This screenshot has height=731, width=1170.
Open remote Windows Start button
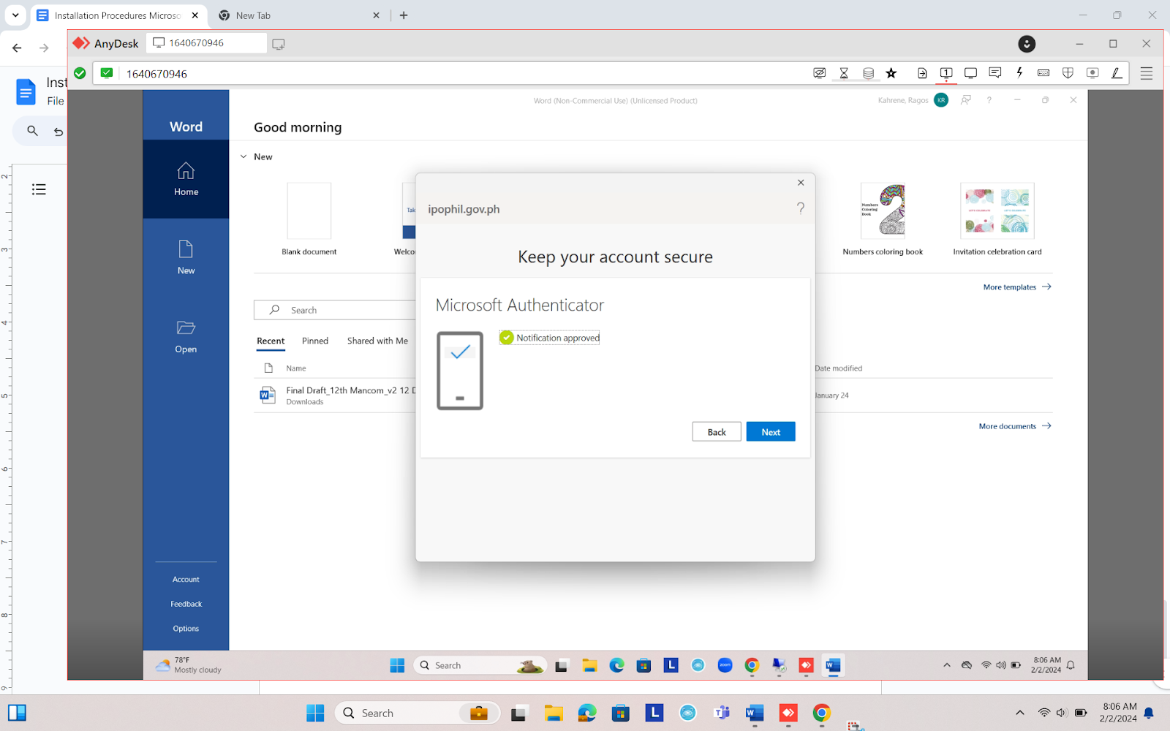pyautogui.click(x=397, y=665)
